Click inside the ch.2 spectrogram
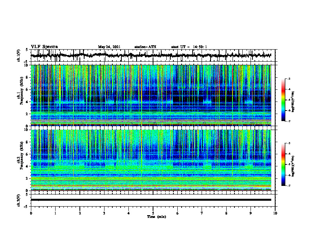This screenshot has width=310, height=239. tap(151, 160)
